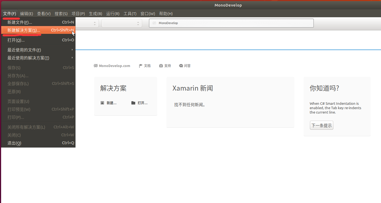Viewport: 381px width, 203px height.
Task: Click the 新建... icon in the 解决方案 panel
Action: point(102,103)
